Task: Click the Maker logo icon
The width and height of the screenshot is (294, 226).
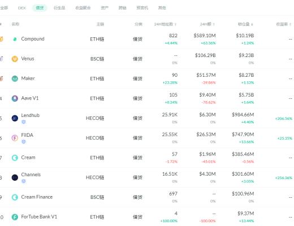Action: pos(15,79)
